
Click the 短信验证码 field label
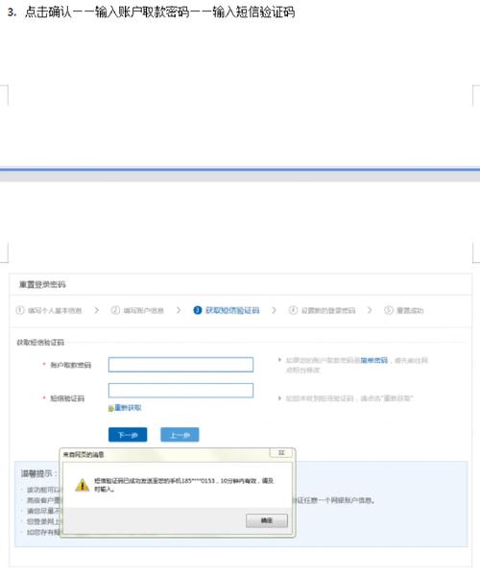coord(67,398)
